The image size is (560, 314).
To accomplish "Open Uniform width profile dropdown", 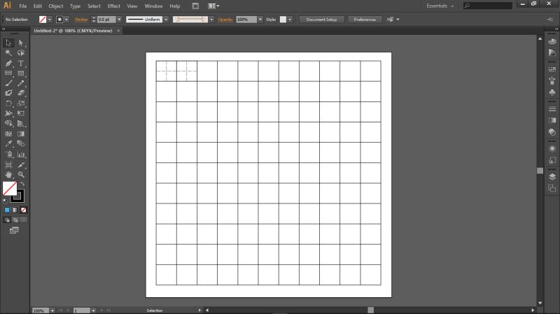I will tap(166, 20).
